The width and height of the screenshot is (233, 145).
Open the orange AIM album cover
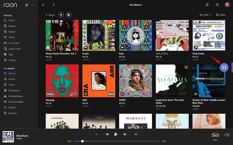[99, 81]
